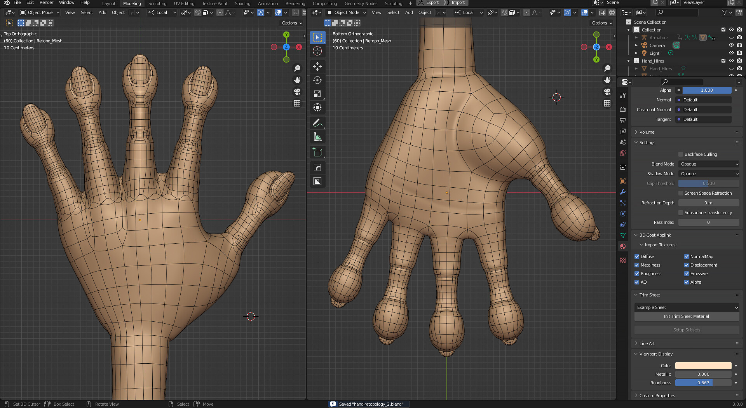Open the Blend Mode dropdown
The image size is (746, 408).
coord(709,164)
